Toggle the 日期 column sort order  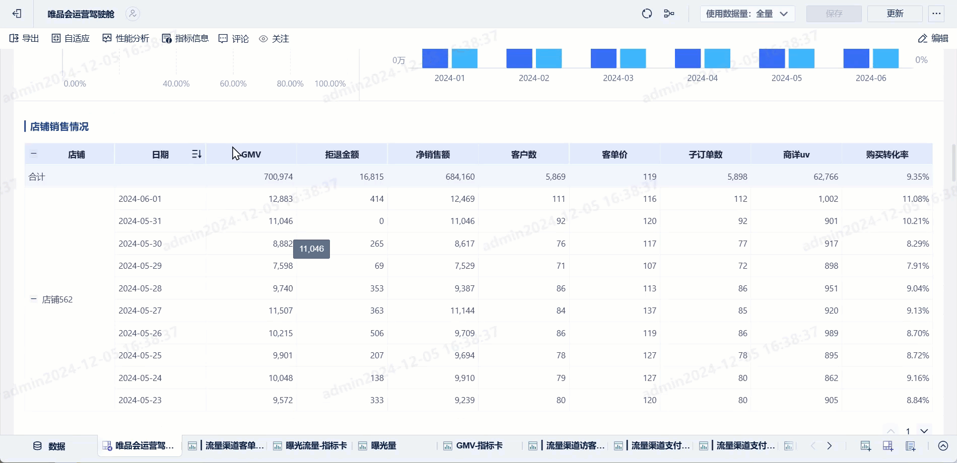[196, 155]
